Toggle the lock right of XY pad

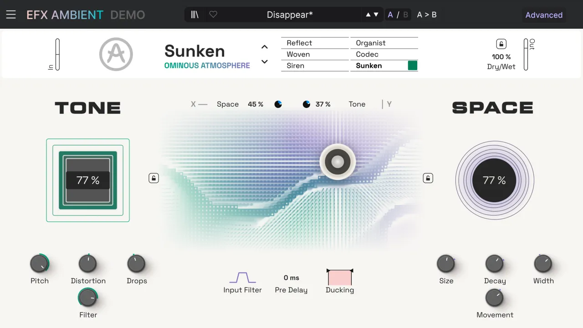click(x=428, y=178)
